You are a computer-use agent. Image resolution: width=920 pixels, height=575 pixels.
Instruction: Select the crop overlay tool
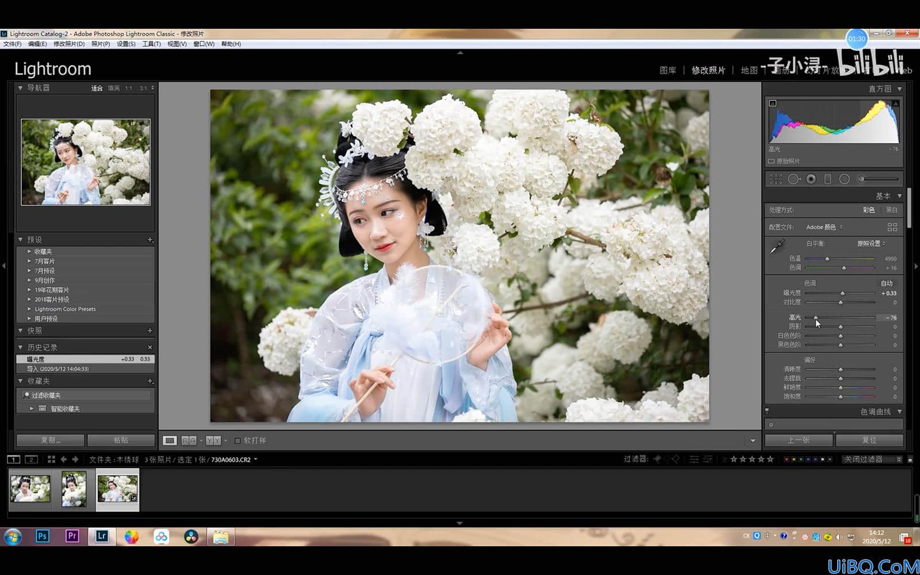point(776,179)
